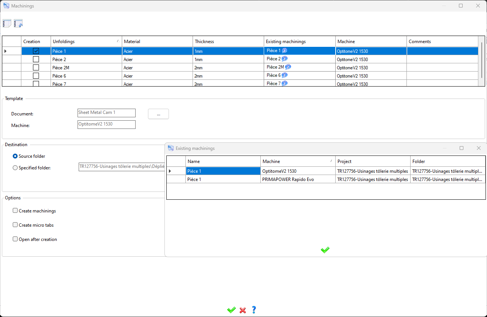The image size is (487, 317).
Task: Select the Pièce 6 unfolding name cell
Action: pos(86,76)
